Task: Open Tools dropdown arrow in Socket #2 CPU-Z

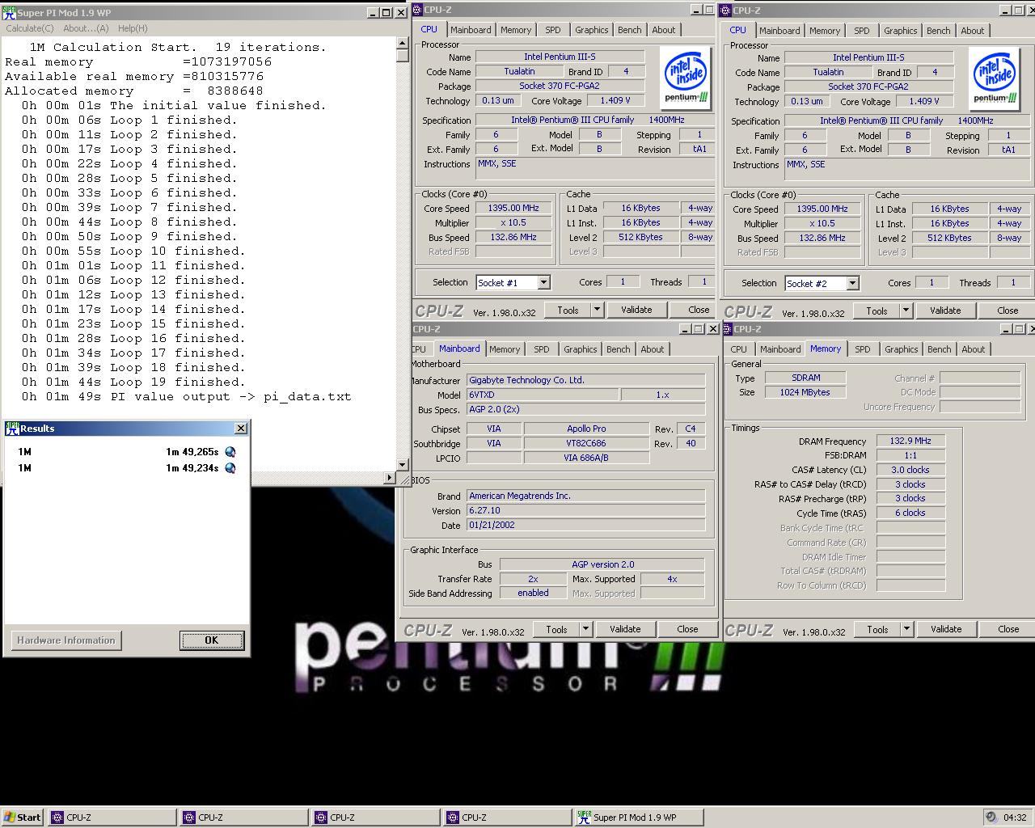Action: [906, 310]
